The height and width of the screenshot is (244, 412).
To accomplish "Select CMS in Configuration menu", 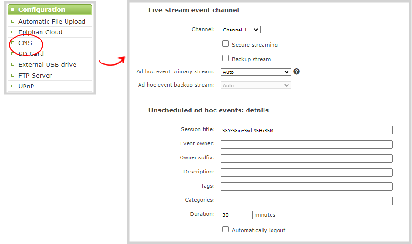I will [25, 43].
